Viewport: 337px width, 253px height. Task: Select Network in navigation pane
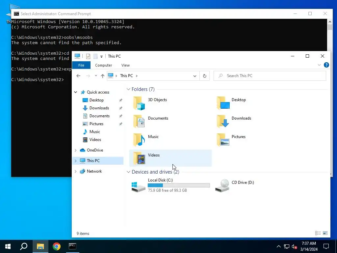[x=94, y=171]
